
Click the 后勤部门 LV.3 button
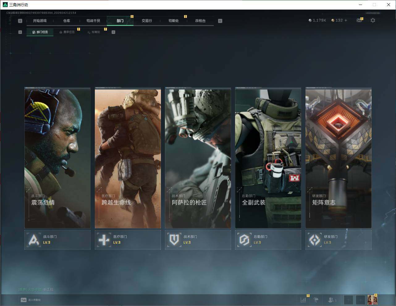[268, 240]
